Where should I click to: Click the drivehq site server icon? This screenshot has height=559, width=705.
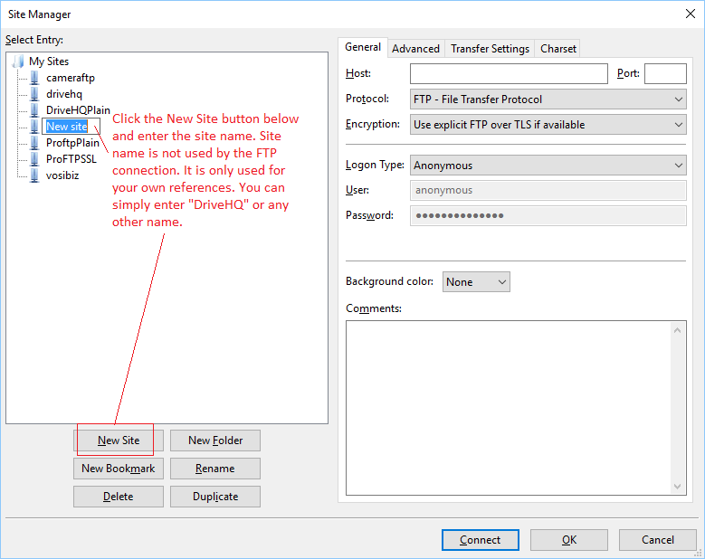point(35,94)
